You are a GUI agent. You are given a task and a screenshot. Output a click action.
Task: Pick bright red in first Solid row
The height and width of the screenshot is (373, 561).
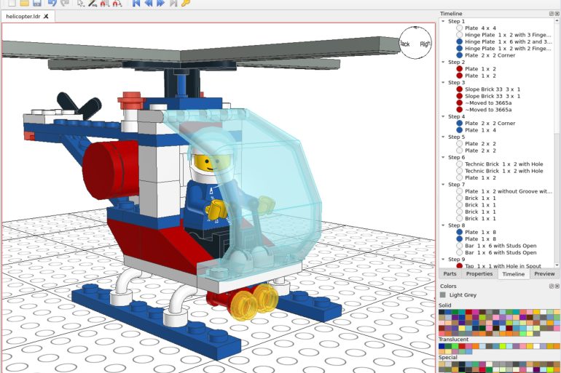pos(469,313)
